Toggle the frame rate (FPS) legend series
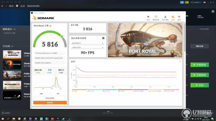 (79, 90)
